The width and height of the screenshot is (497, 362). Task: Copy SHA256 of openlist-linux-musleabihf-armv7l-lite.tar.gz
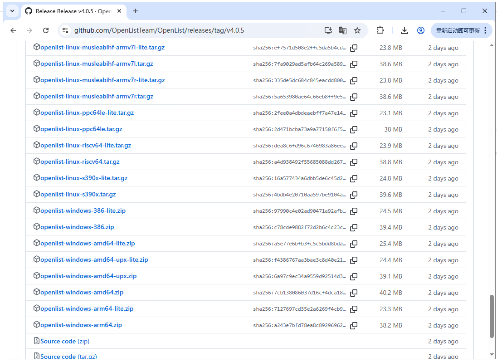[x=354, y=48]
